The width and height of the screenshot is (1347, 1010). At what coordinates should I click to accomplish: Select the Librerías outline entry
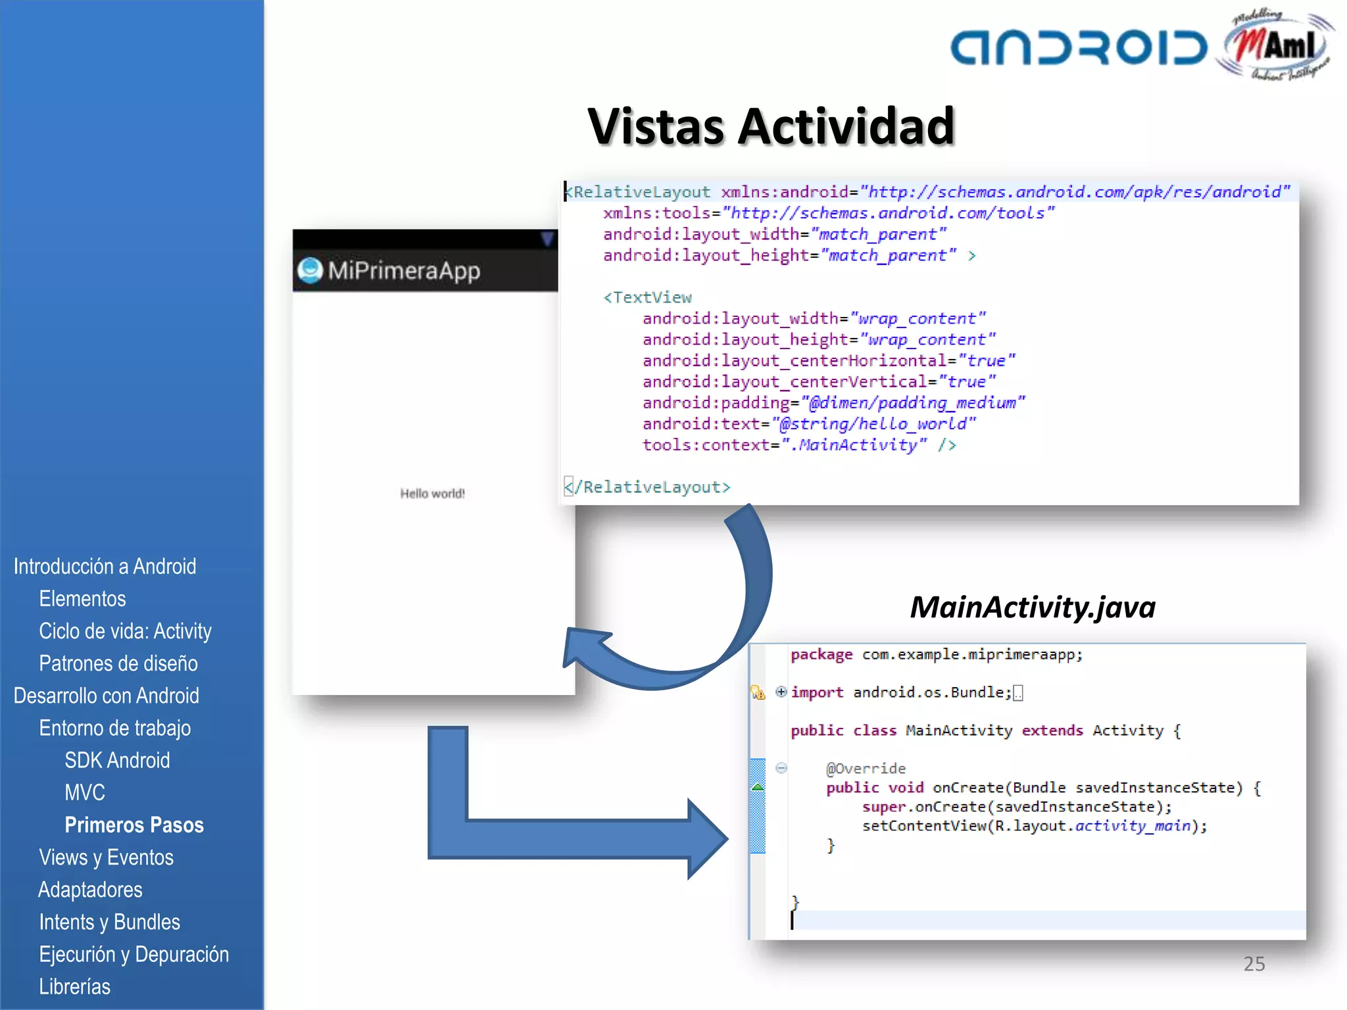[x=74, y=986]
